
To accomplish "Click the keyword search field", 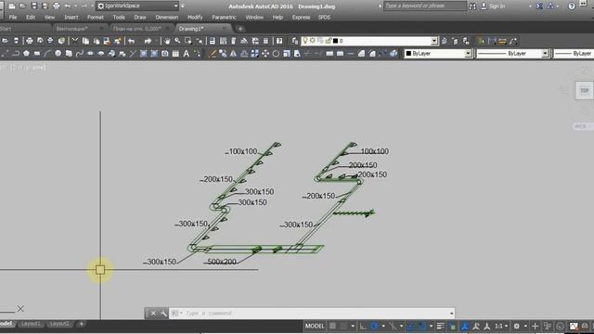I will pos(424,6).
